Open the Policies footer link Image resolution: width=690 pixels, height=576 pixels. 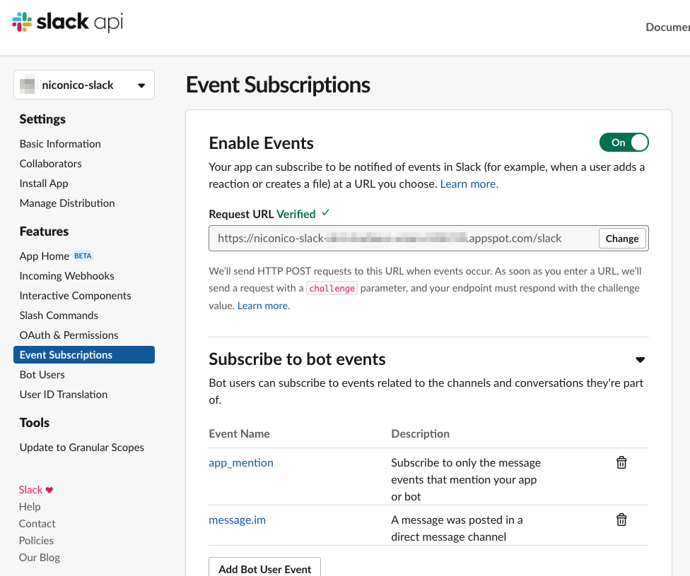click(x=36, y=541)
